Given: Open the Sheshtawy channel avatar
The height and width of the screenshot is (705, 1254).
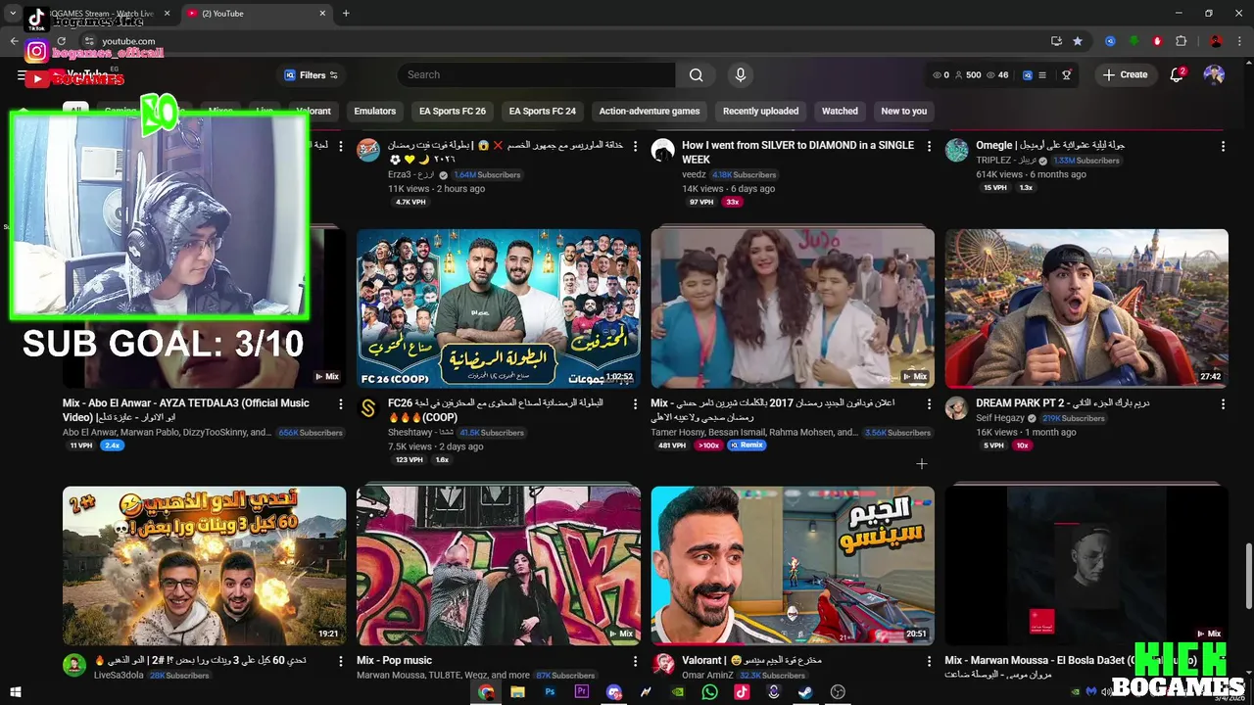Looking at the screenshot, I should [368, 408].
